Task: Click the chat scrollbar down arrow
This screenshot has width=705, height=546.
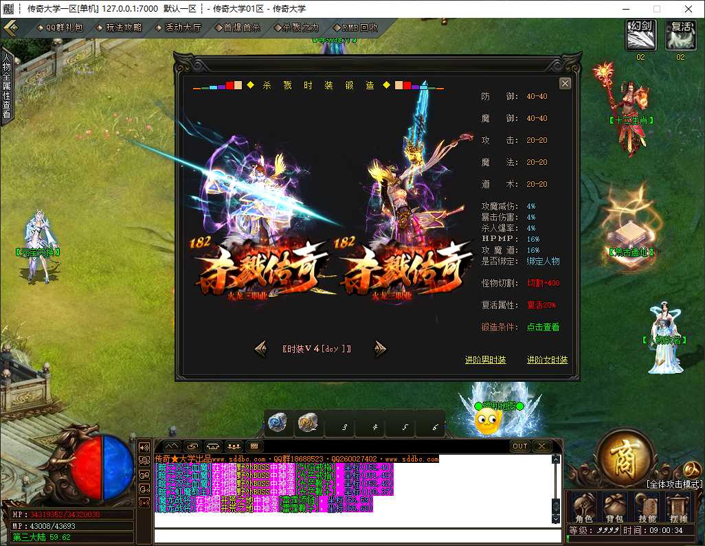Action: 556,519
